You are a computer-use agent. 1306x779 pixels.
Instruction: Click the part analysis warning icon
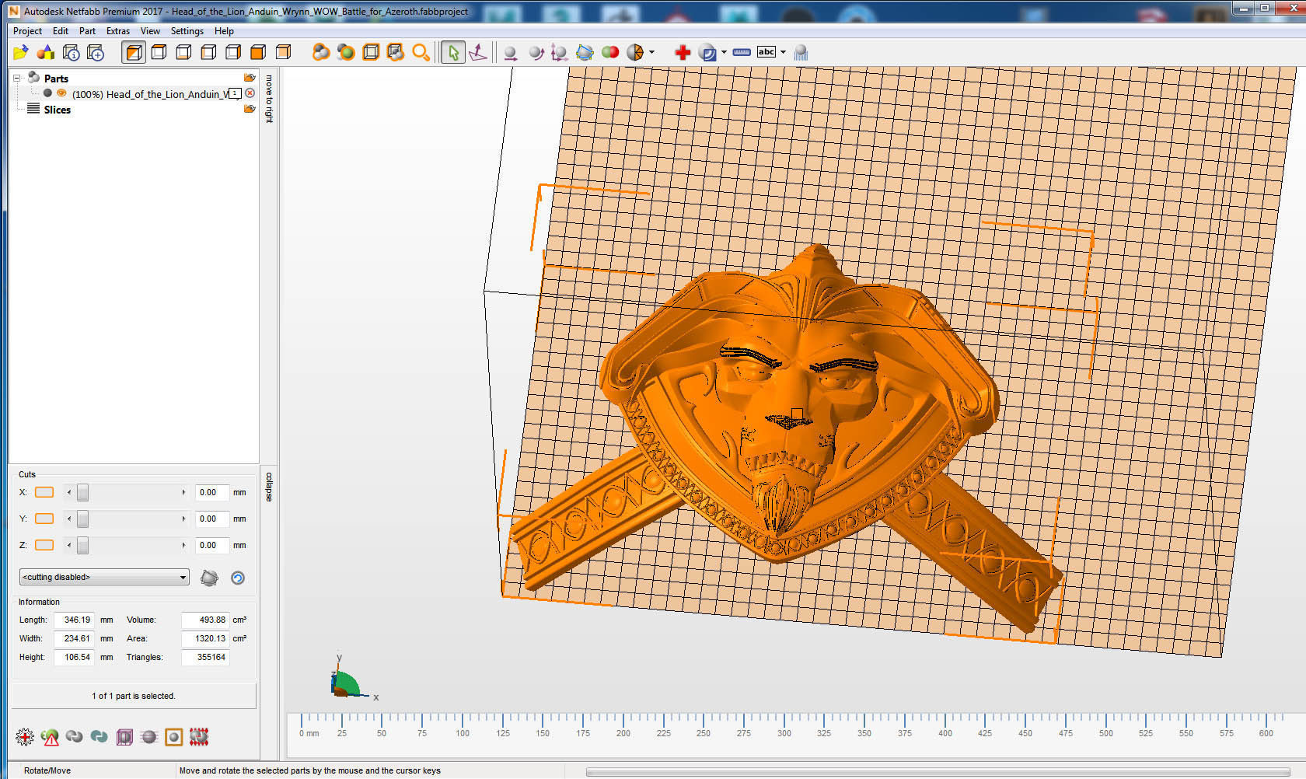50,736
